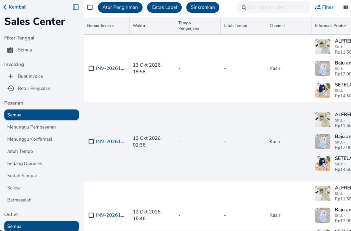Tick checkbox for 13 Okt 19:58 invoice
The image size is (351, 231).
[91, 68]
